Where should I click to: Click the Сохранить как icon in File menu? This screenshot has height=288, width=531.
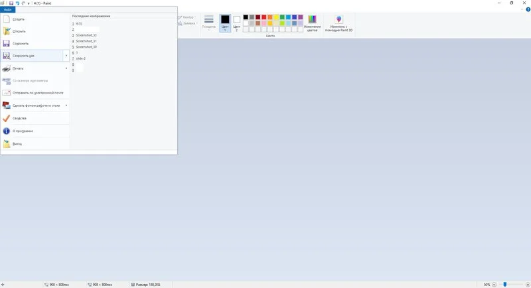coord(6,56)
